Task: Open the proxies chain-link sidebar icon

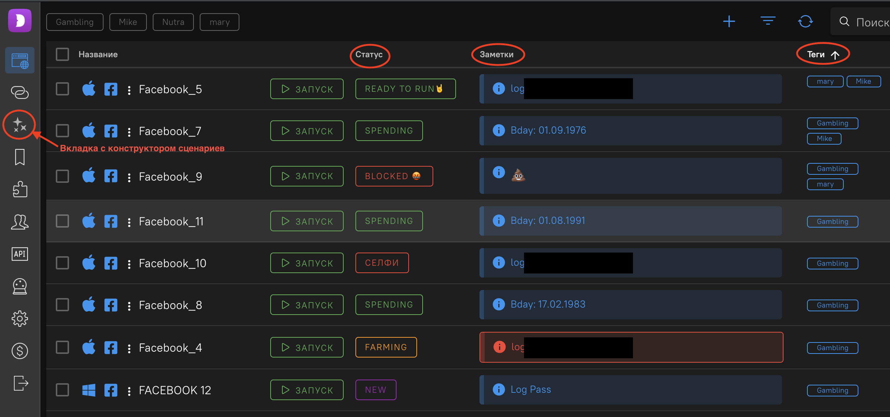Action: [20, 92]
